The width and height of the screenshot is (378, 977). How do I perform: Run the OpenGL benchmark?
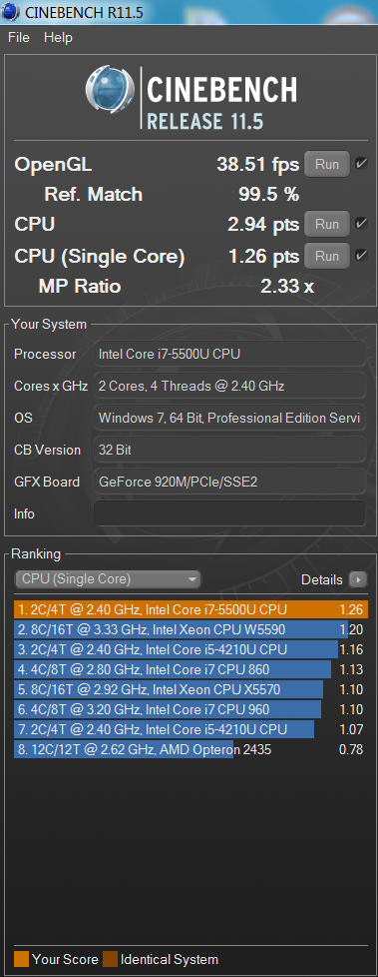click(327, 165)
